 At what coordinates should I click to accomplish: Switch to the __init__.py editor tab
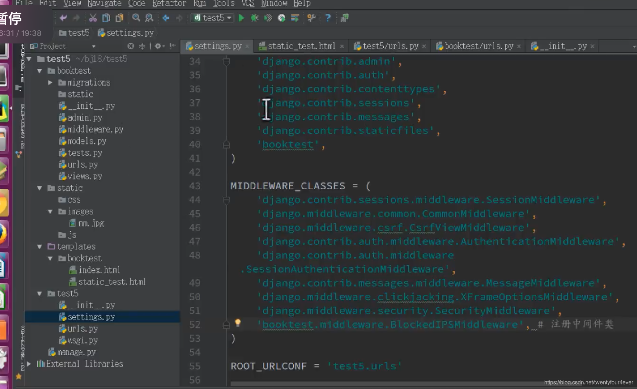563,46
